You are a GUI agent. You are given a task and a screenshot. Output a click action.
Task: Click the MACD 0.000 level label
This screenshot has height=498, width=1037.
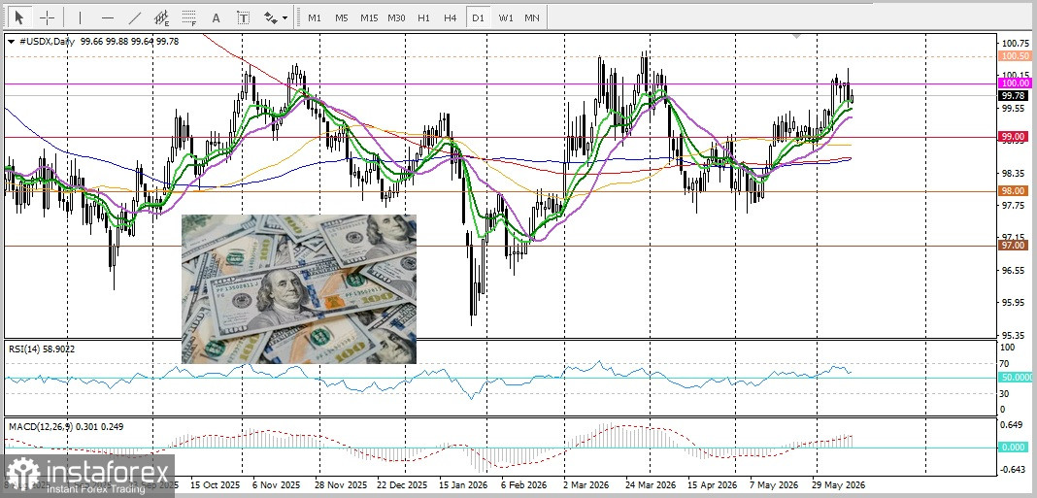coord(1014,448)
